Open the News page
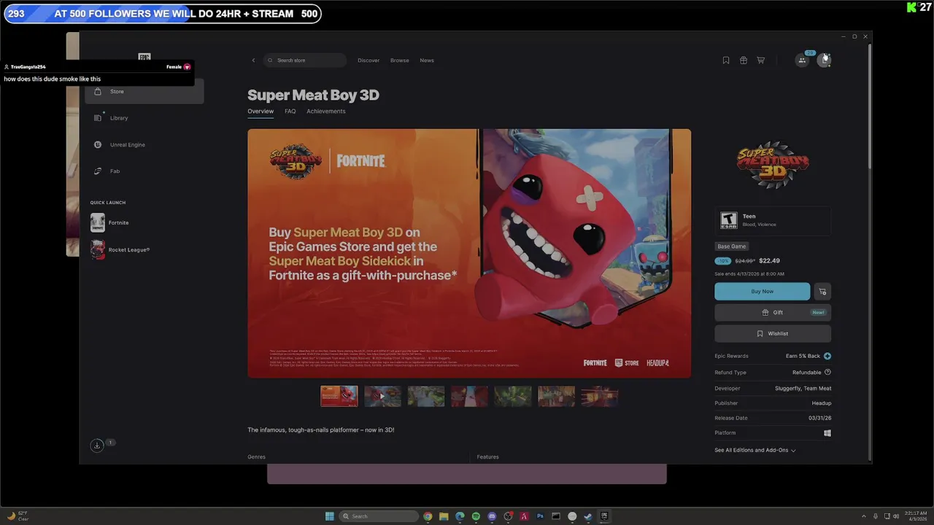This screenshot has height=525, width=934. (427, 61)
